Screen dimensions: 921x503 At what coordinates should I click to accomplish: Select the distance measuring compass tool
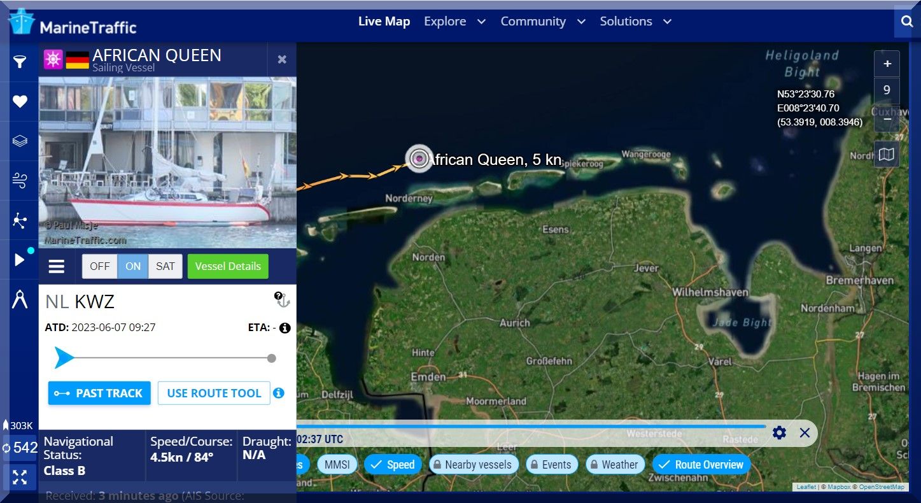tap(20, 299)
